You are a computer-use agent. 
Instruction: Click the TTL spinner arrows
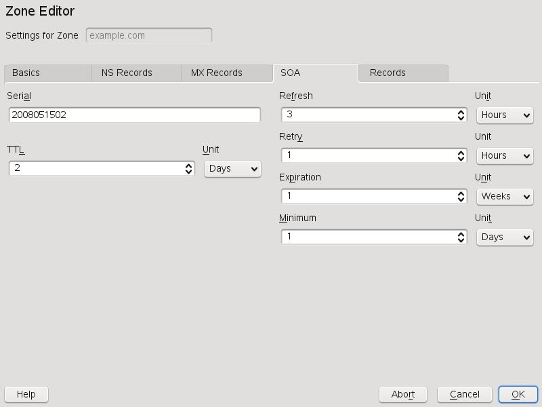click(x=189, y=169)
